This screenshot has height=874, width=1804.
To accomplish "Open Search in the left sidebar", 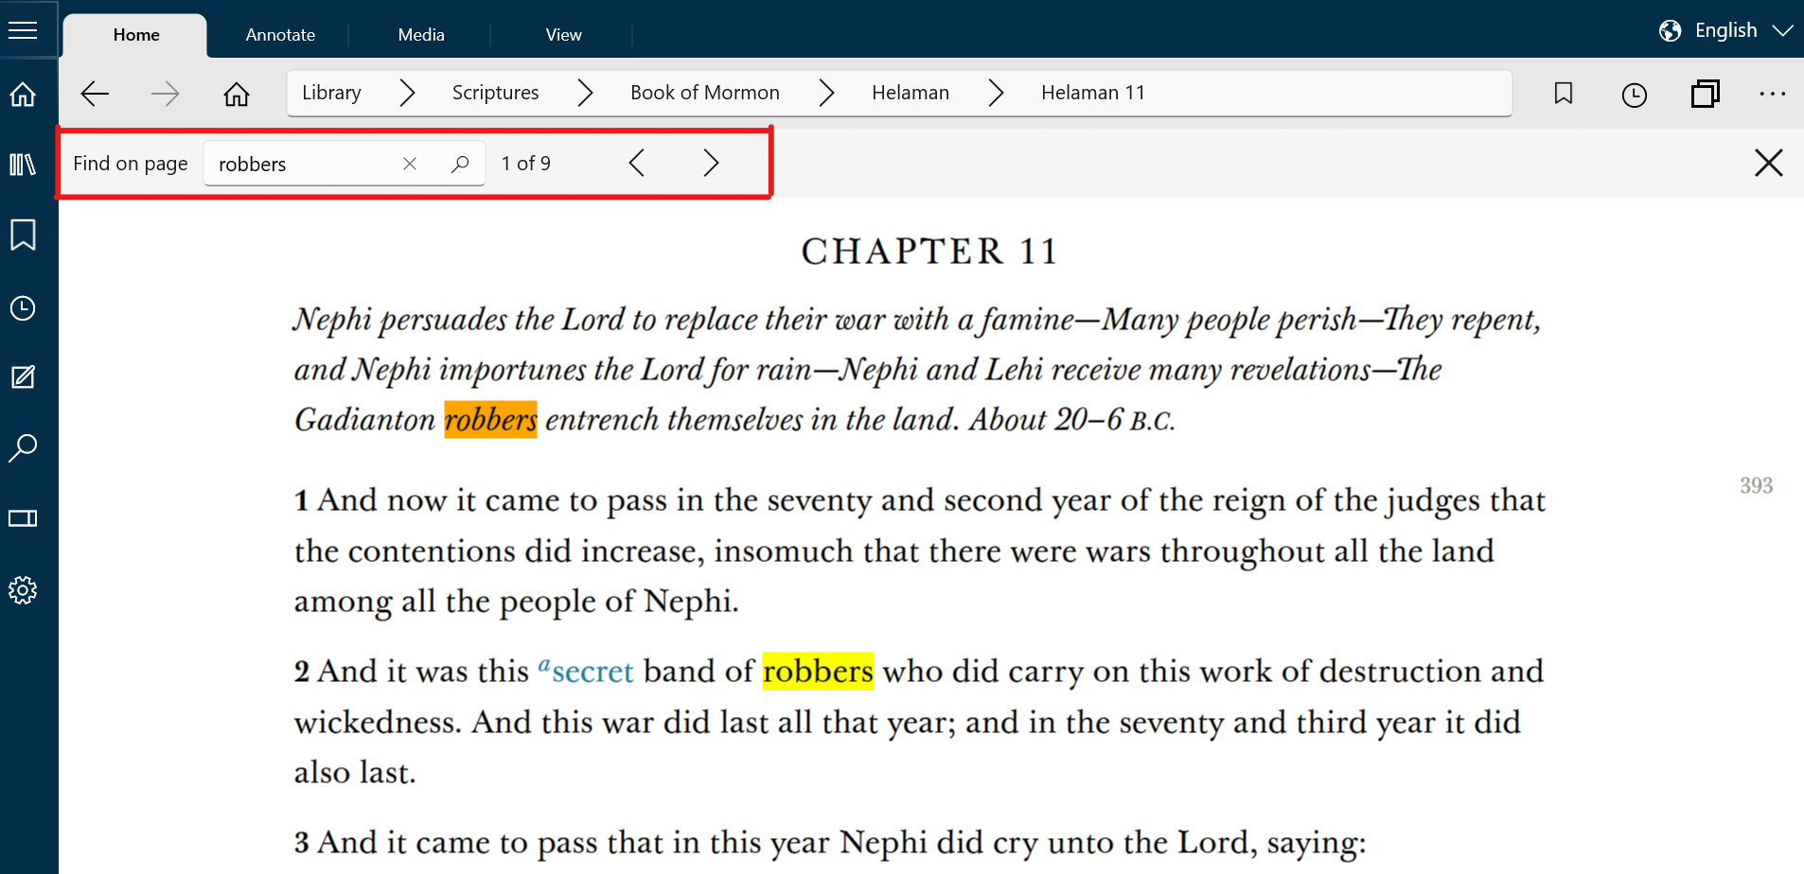I will 23,447.
